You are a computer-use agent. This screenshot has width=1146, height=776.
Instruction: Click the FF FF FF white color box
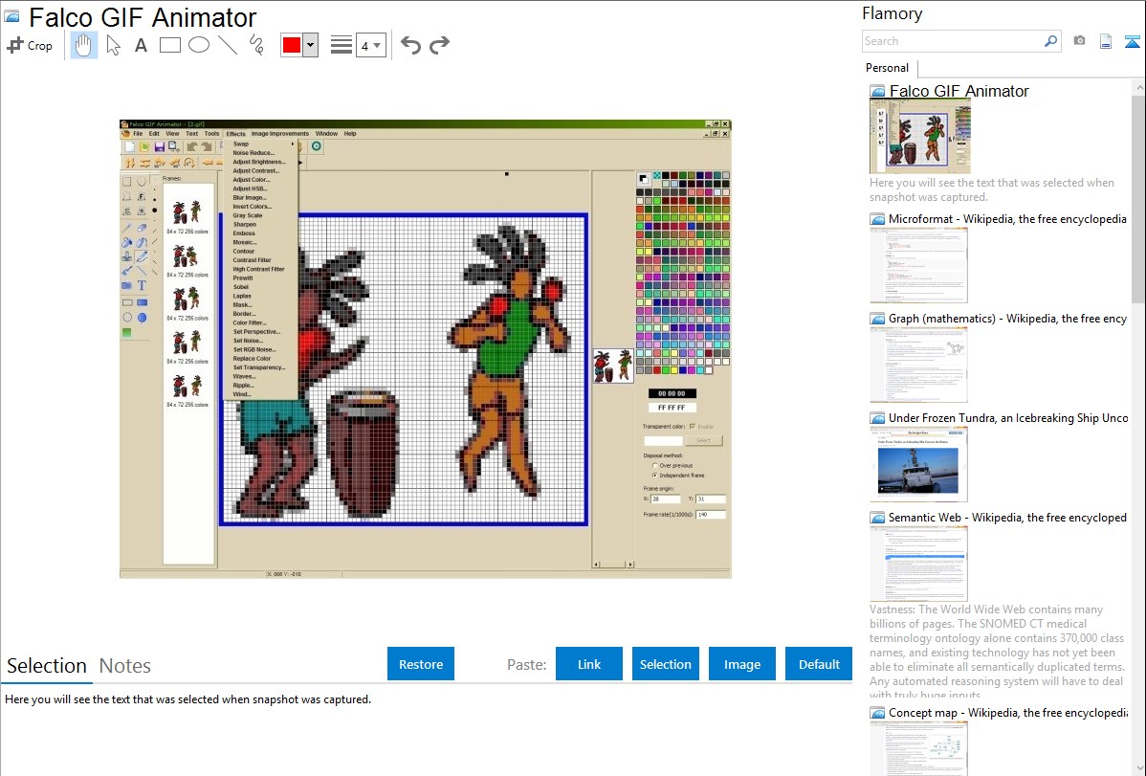tap(672, 408)
